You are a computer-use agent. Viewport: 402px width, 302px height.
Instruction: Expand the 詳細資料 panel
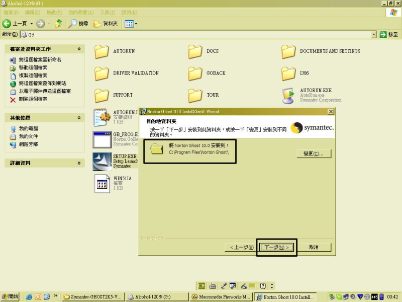[x=79, y=163]
